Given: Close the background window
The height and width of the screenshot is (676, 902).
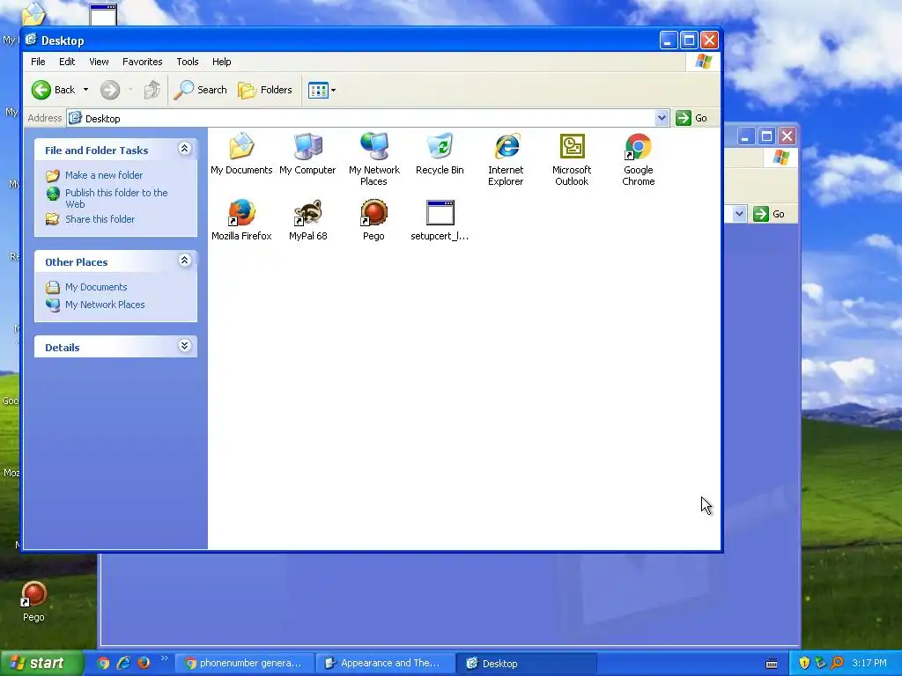Looking at the screenshot, I should tap(787, 136).
